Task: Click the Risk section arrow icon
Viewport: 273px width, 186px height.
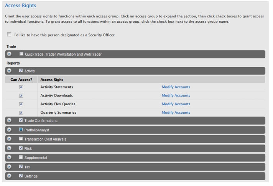Action: coord(9,148)
